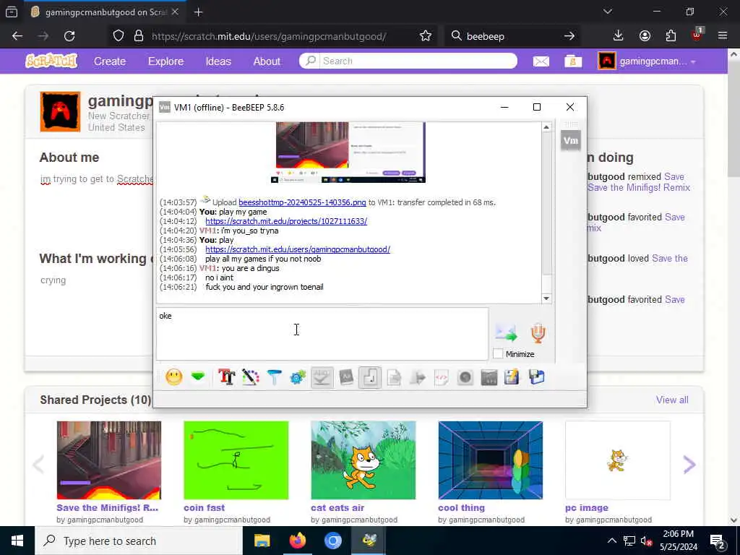This screenshot has width=740, height=555.
Task: Tick the Minimize checkbox
Action: (x=498, y=354)
